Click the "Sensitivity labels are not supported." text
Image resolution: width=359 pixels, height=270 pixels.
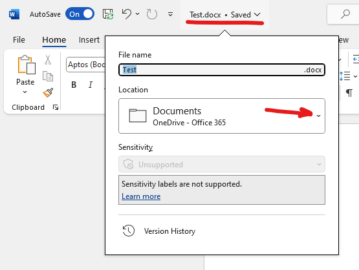point(182,184)
